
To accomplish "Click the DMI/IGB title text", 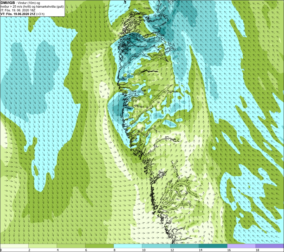I will pyautogui.click(x=8, y=3).
